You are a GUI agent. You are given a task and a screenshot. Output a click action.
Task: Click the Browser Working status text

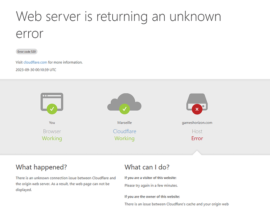click(x=52, y=139)
